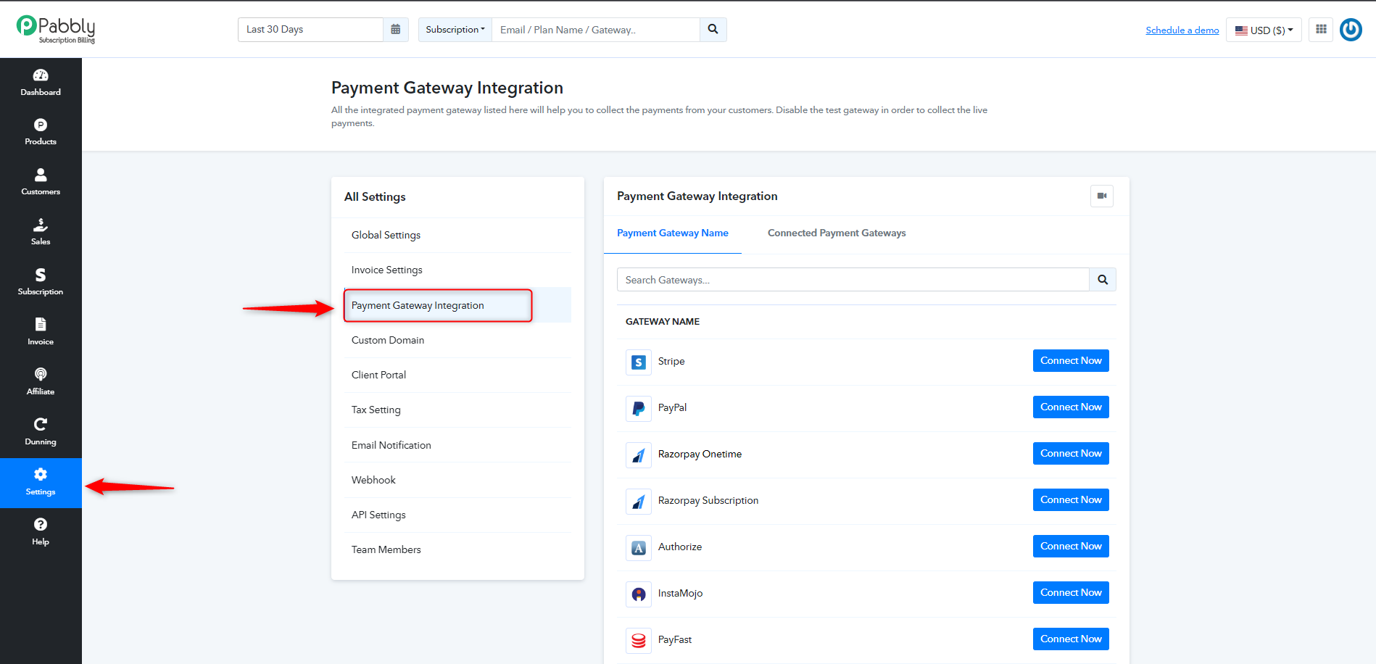Screen dimensions: 1376x664
Task: Follow the Schedule a demo link
Action: [x=1182, y=30]
